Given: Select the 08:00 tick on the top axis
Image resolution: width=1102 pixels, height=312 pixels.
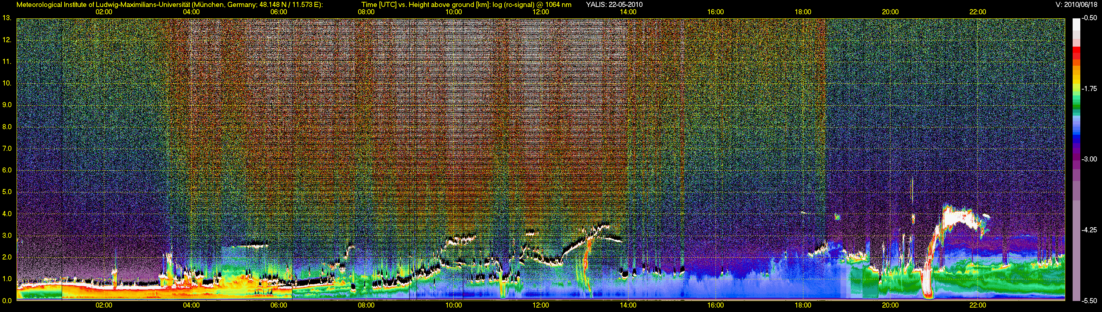Looking at the screenshot, I should (x=366, y=12).
